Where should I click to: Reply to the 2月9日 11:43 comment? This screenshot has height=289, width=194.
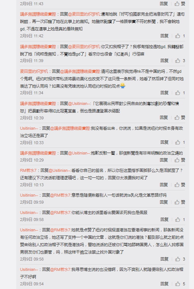(x=164, y=3)
